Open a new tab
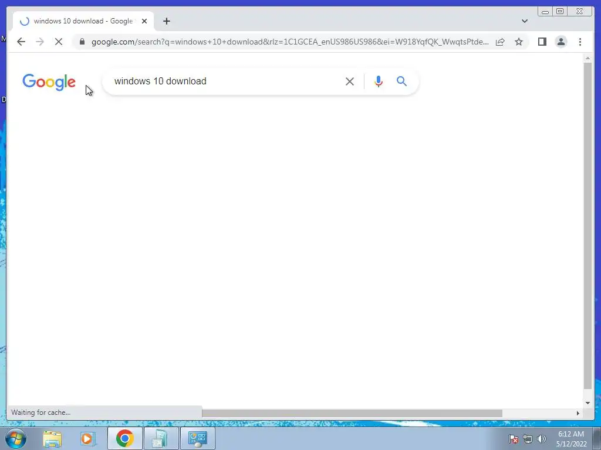The width and height of the screenshot is (601, 450). pyautogui.click(x=166, y=21)
